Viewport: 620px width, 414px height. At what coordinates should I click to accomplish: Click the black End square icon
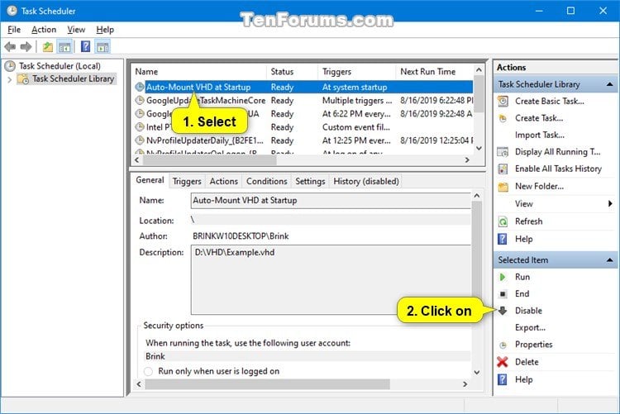503,294
